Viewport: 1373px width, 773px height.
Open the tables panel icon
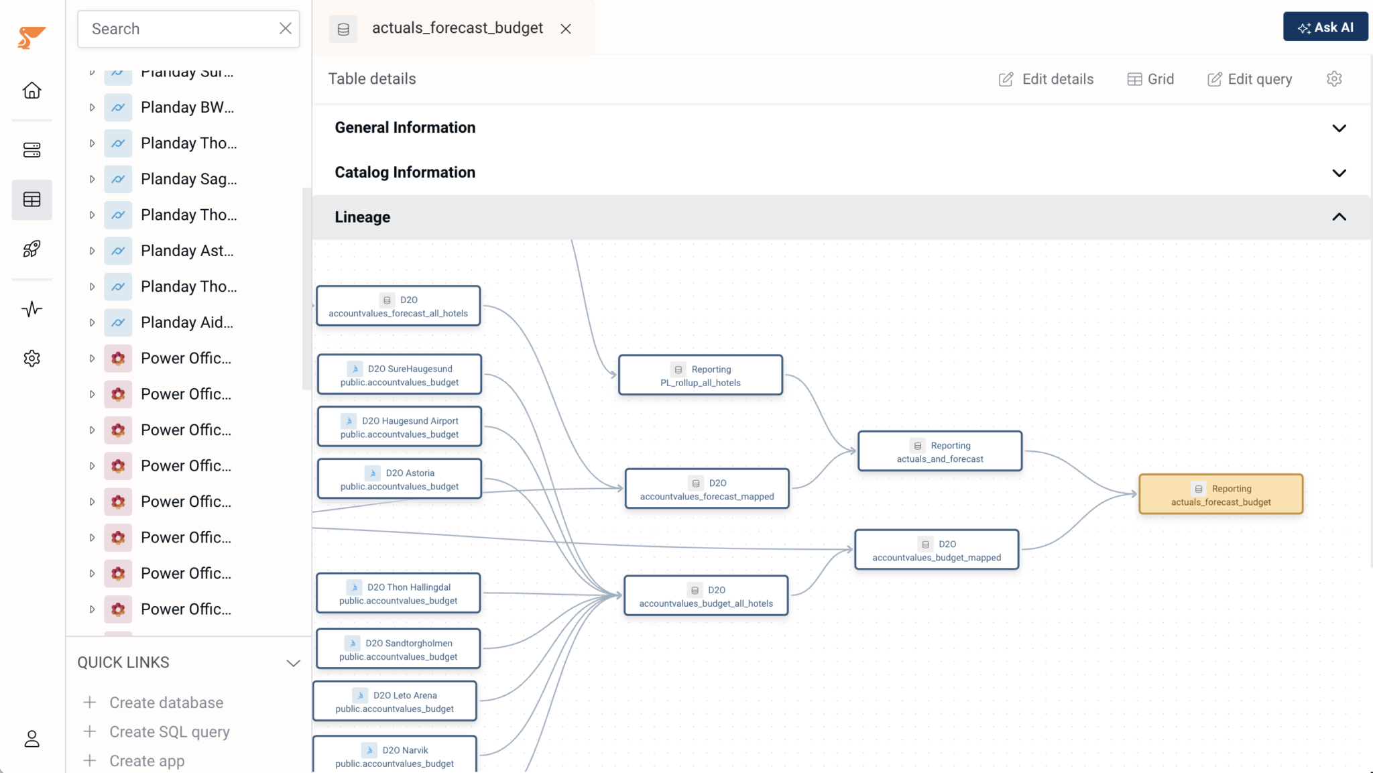coord(32,200)
